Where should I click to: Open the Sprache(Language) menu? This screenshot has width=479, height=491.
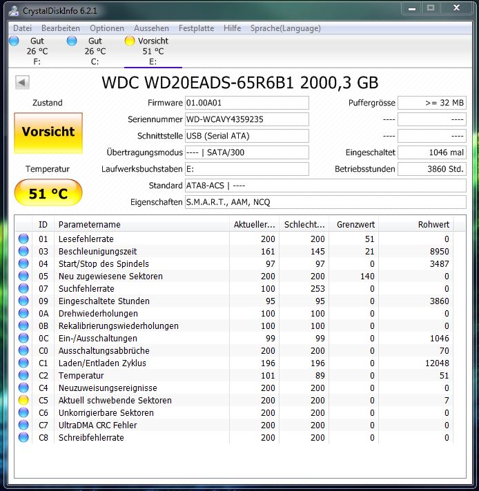pyautogui.click(x=285, y=28)
